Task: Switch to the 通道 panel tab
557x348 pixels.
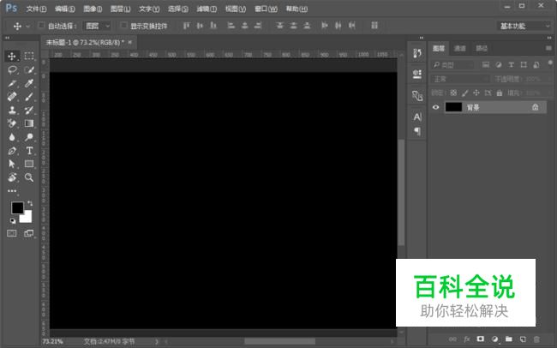Action: point(460,49)
